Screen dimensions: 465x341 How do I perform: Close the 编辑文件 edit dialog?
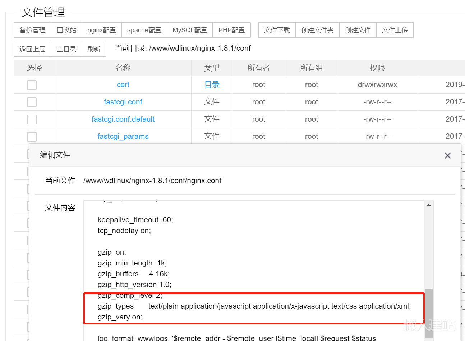(x=447, y=155)
